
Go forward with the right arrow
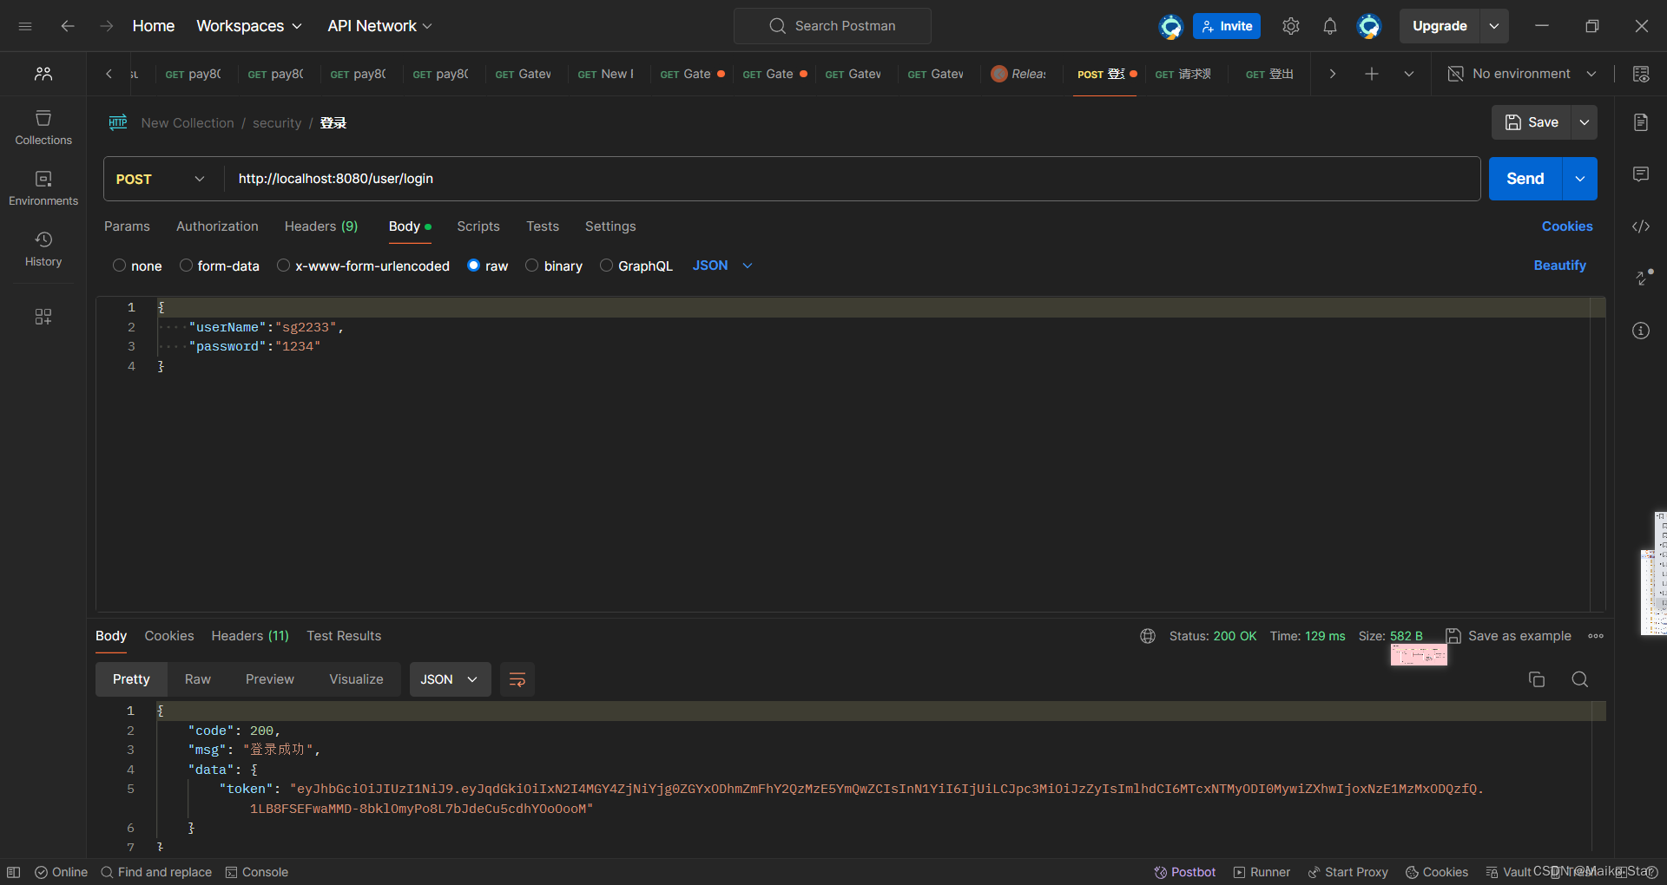[107, 26]
